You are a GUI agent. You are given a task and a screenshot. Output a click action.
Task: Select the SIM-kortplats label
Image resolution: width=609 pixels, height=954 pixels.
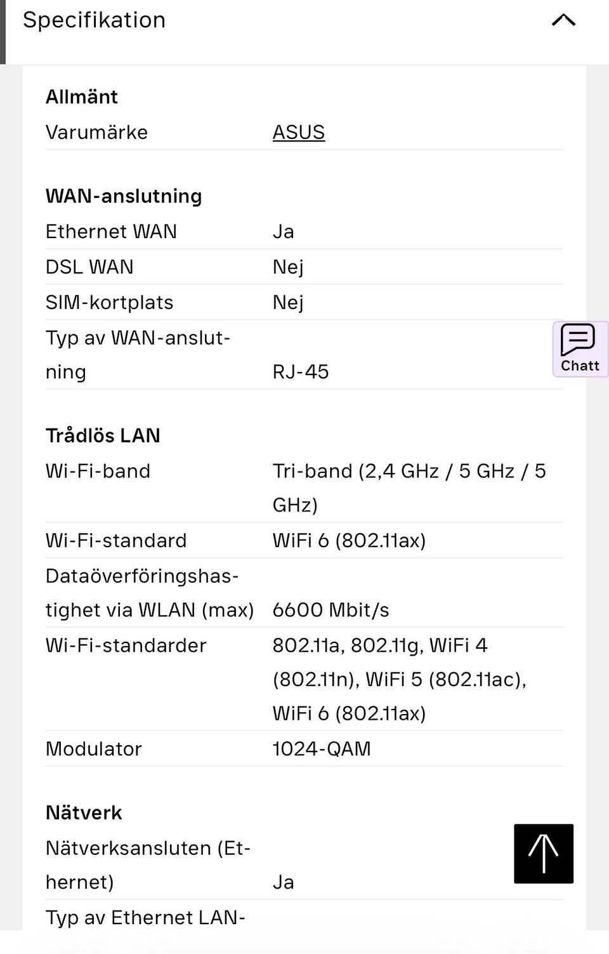coord(109,303)
